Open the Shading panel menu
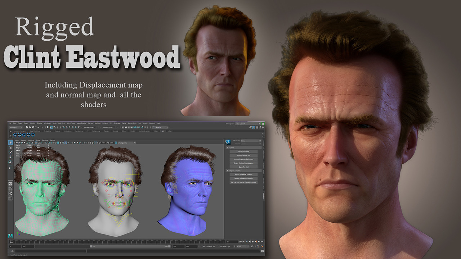 [x=23, y=140]
